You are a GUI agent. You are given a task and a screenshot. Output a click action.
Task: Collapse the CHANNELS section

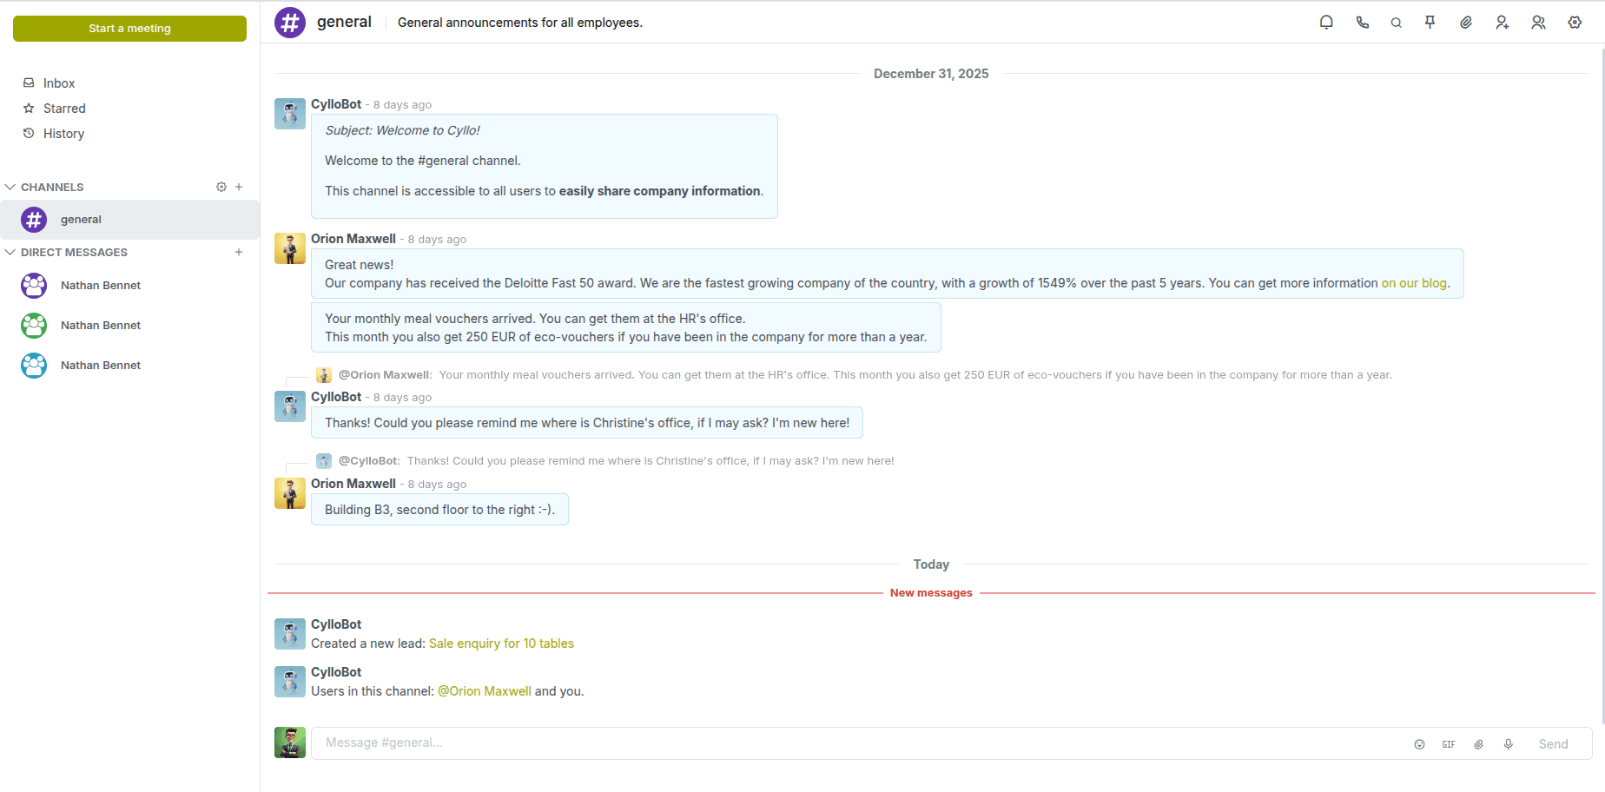click(10, 187)
